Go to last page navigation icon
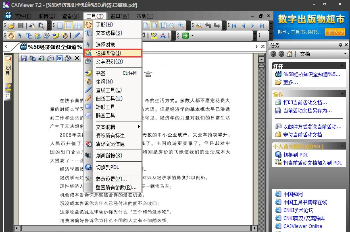 point(262,26)
